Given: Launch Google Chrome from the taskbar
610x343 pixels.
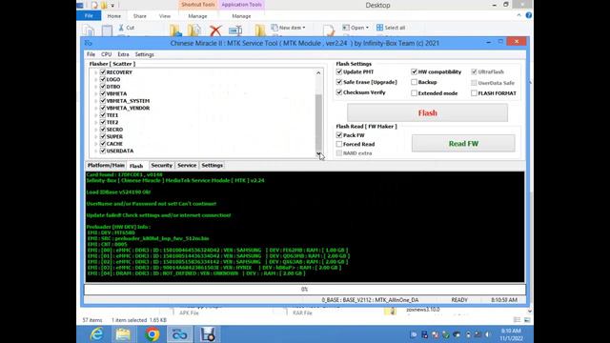Looking at the screenshot, I should pyautogui.click(x=152, y=334).
